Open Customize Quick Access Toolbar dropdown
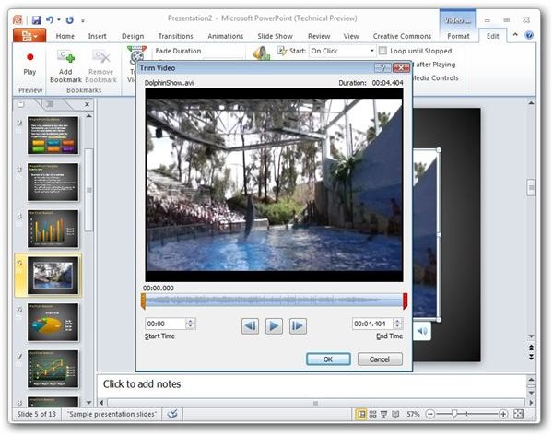 (x=83, y=21)
